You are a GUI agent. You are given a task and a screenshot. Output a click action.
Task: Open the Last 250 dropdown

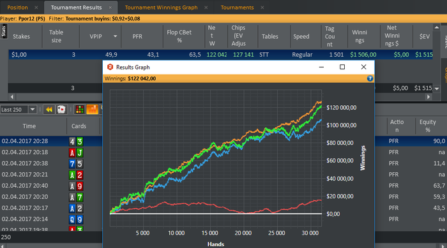33,110
